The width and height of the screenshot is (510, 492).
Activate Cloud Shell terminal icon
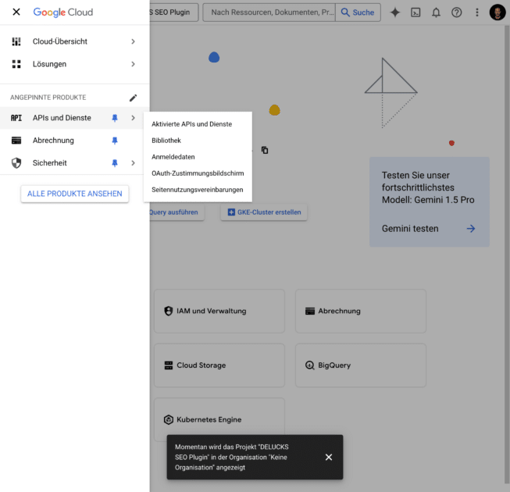pos(415,12)
